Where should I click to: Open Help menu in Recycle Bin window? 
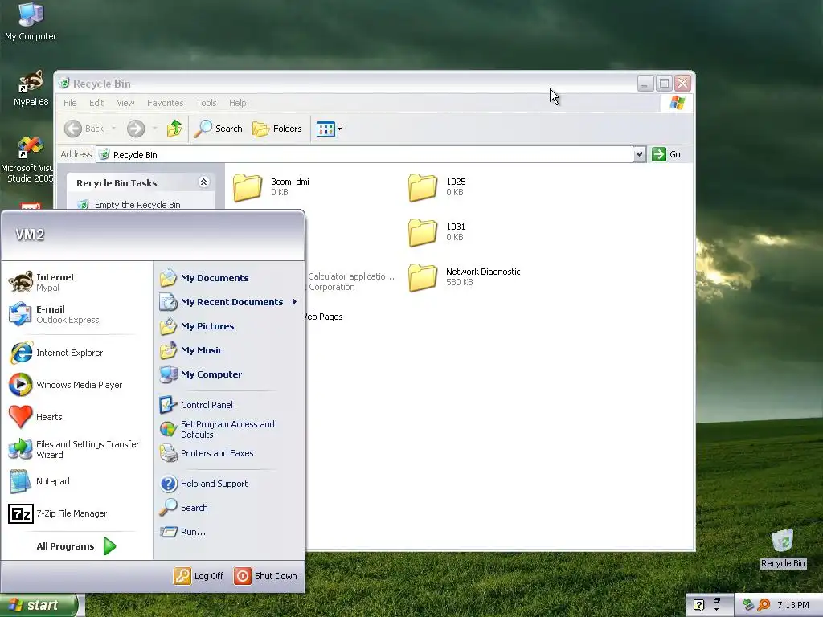237,103
